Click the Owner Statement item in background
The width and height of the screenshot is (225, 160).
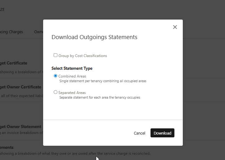[x=20, y=127]
